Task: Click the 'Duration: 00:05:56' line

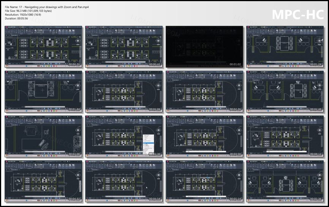Action: tap(16, 18)
